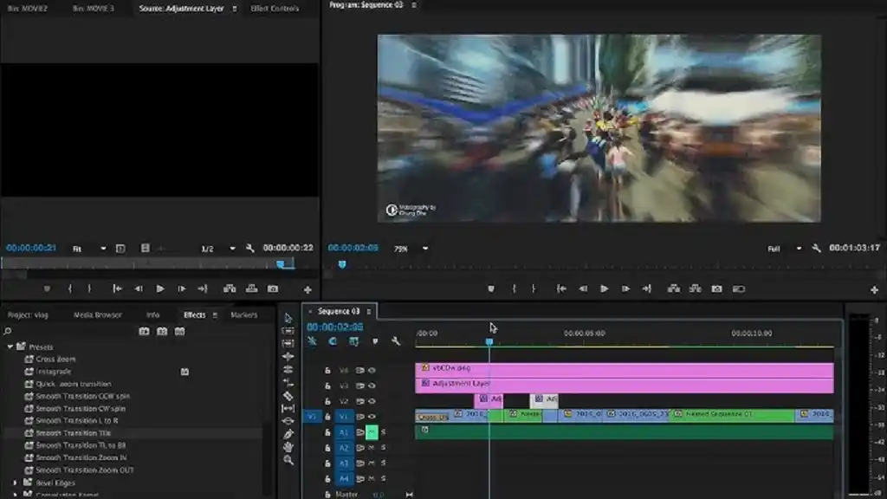Open Effects panel menu
Image resolution: width=887 pixels, height=499 pixels.
(x=215, y=315)
